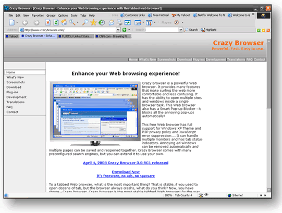This screenshot has width=282, height=213.
Task: Click the eye icon in status bar
Action: click(x=206, y=194)
